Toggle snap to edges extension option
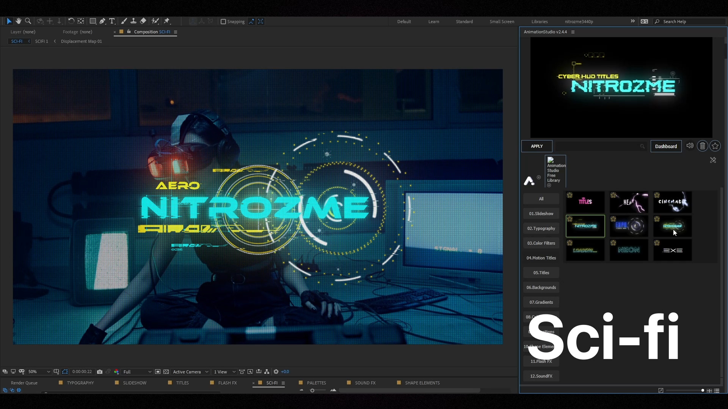Image resolution: width=728 pixels, height=409 pixels. (x=251, y=21)
